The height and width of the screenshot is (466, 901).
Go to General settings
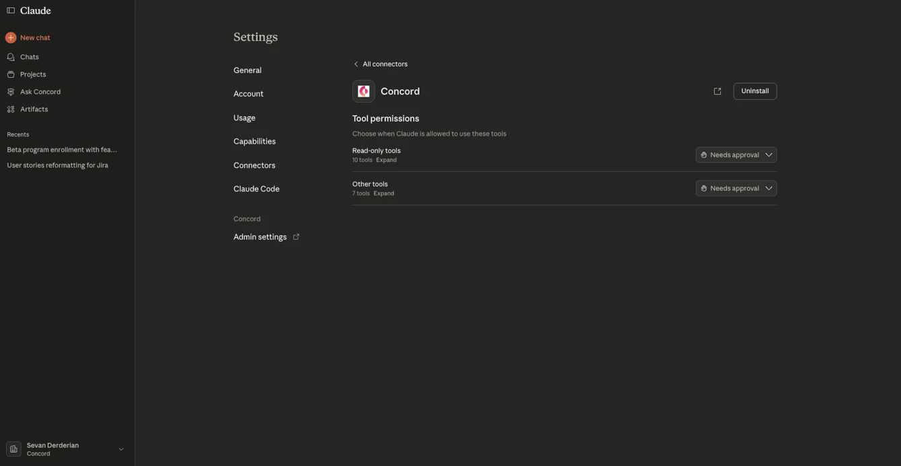(247, 71)
